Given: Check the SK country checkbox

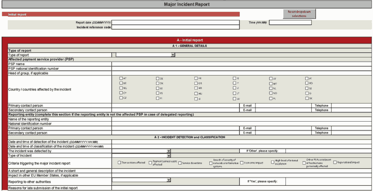Looking at the screenshot, I should click(x=307, y=98).
